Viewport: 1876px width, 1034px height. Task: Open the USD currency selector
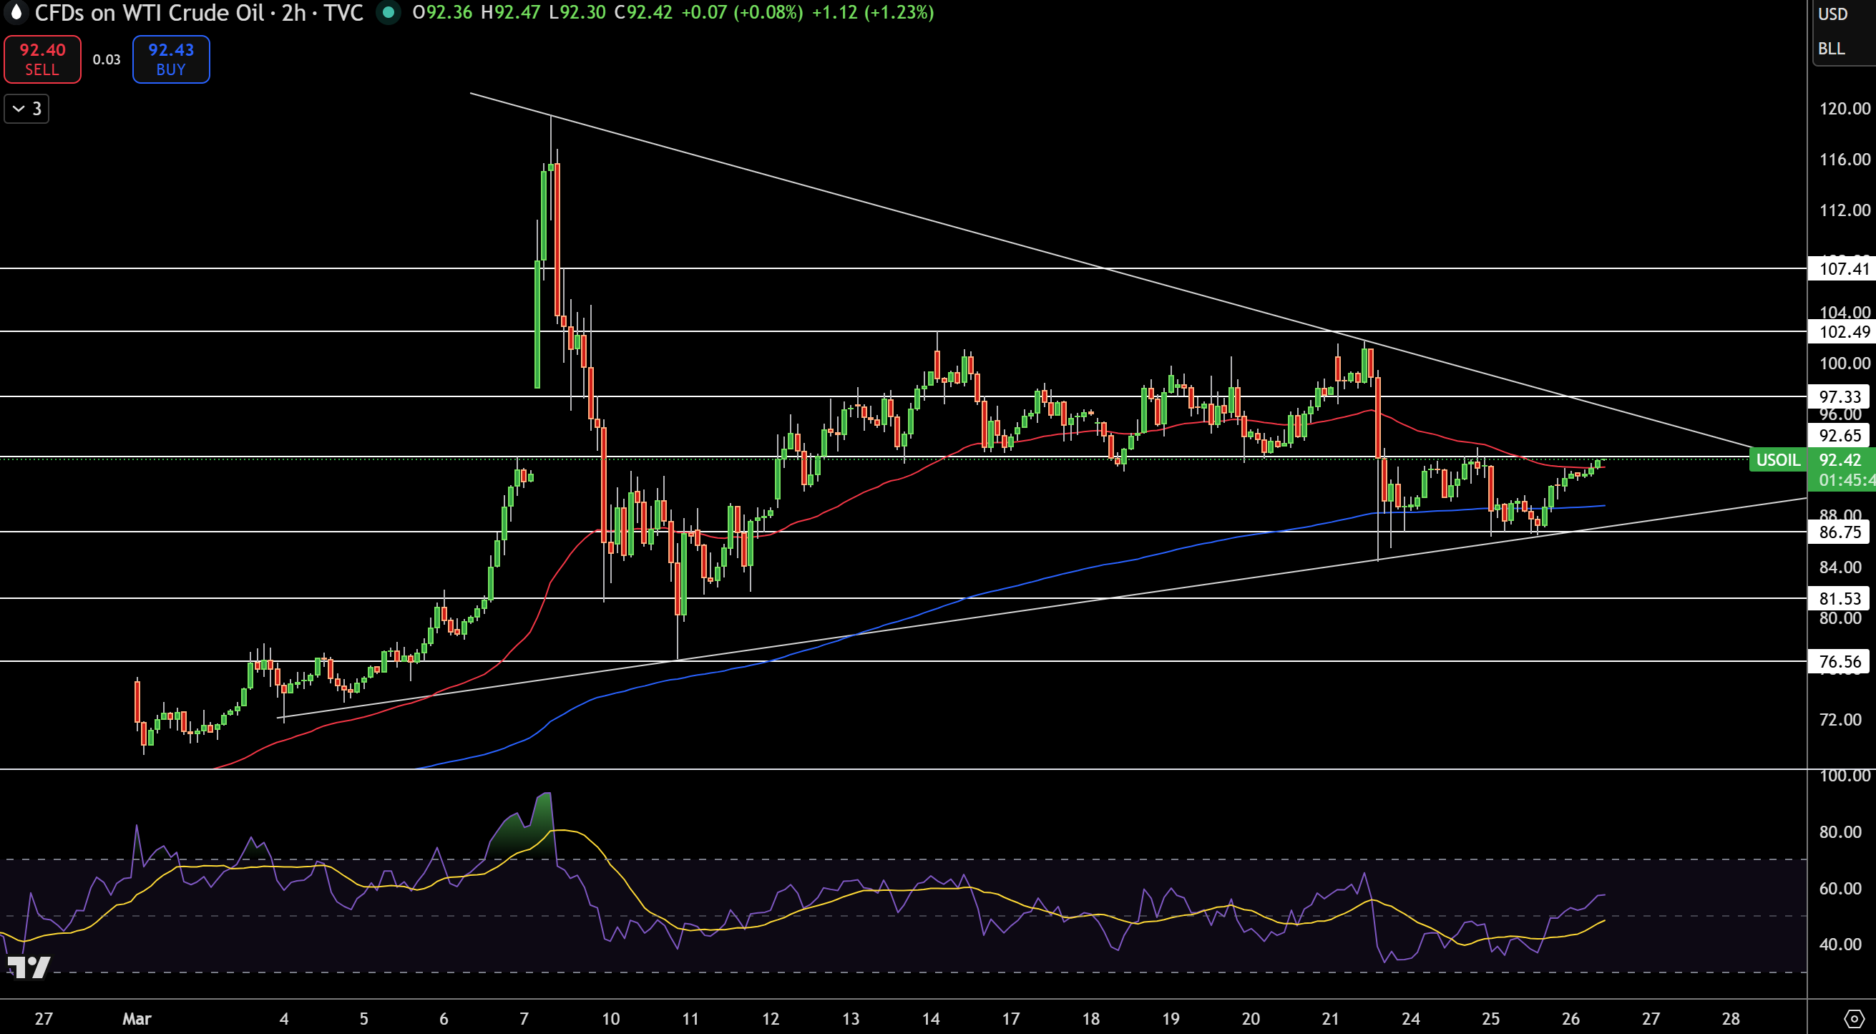(x=1833, y=14)
